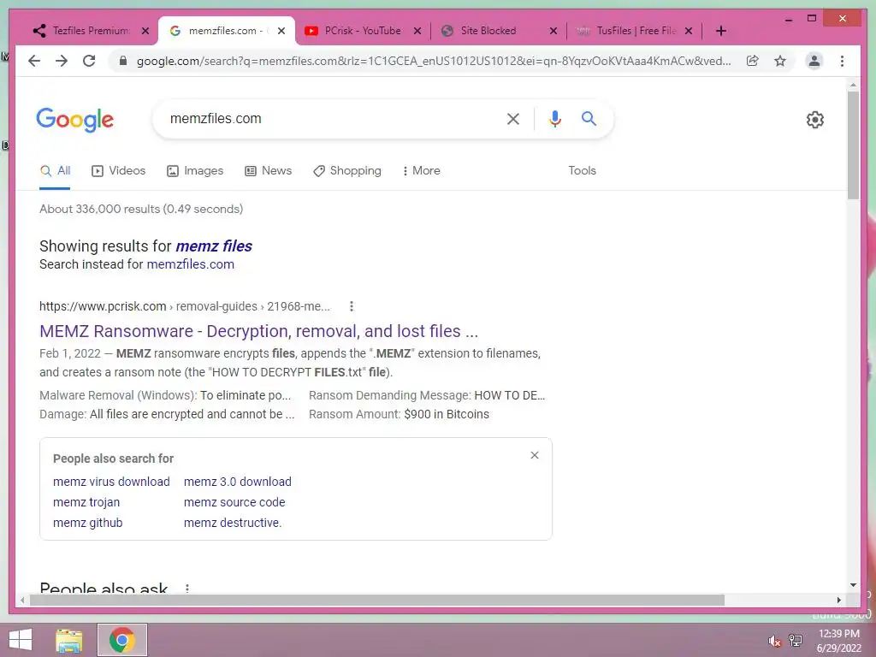Click the vertical scrollbar thumb
This screenshot has width=876, height=657.
coord(853,145)
